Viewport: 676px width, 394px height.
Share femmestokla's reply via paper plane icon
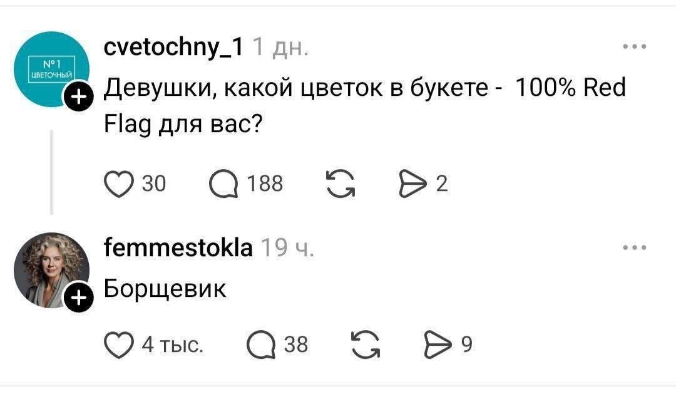(x=438, y=345)
